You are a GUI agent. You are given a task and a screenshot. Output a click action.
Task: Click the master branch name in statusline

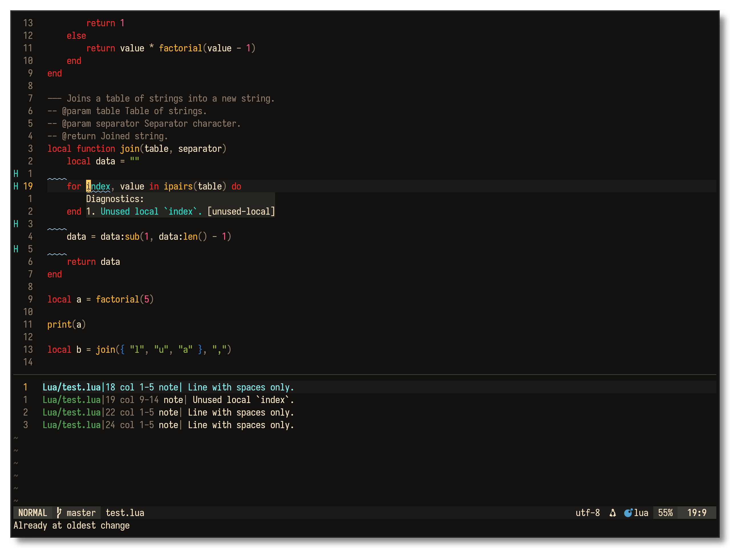(81, 513)
